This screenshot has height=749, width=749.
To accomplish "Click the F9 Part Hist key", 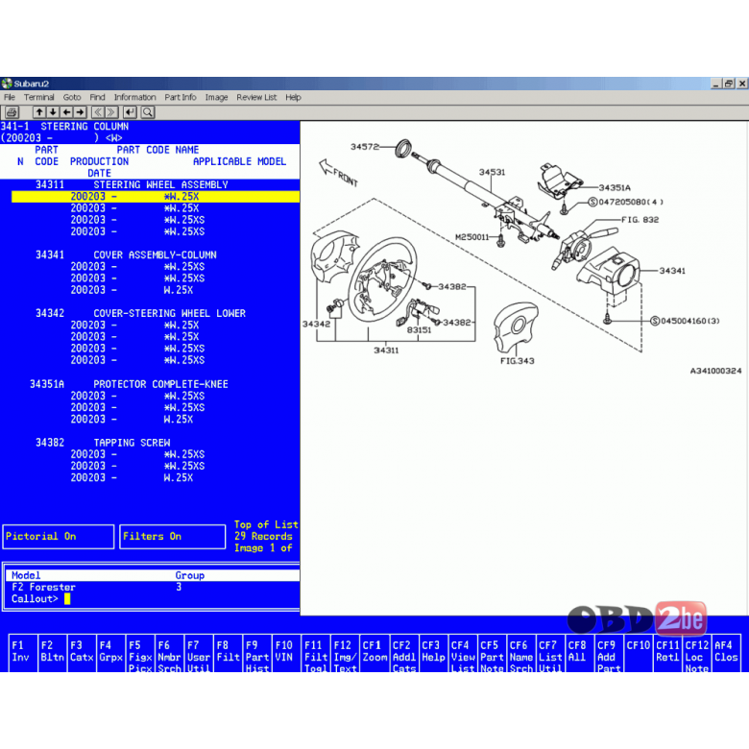I will pos(257,653).
